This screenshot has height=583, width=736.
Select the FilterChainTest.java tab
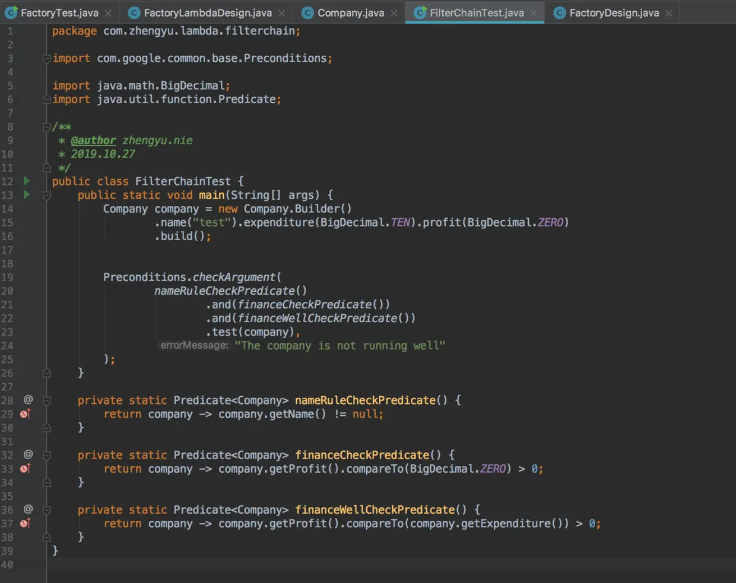(x=477, y=12)
